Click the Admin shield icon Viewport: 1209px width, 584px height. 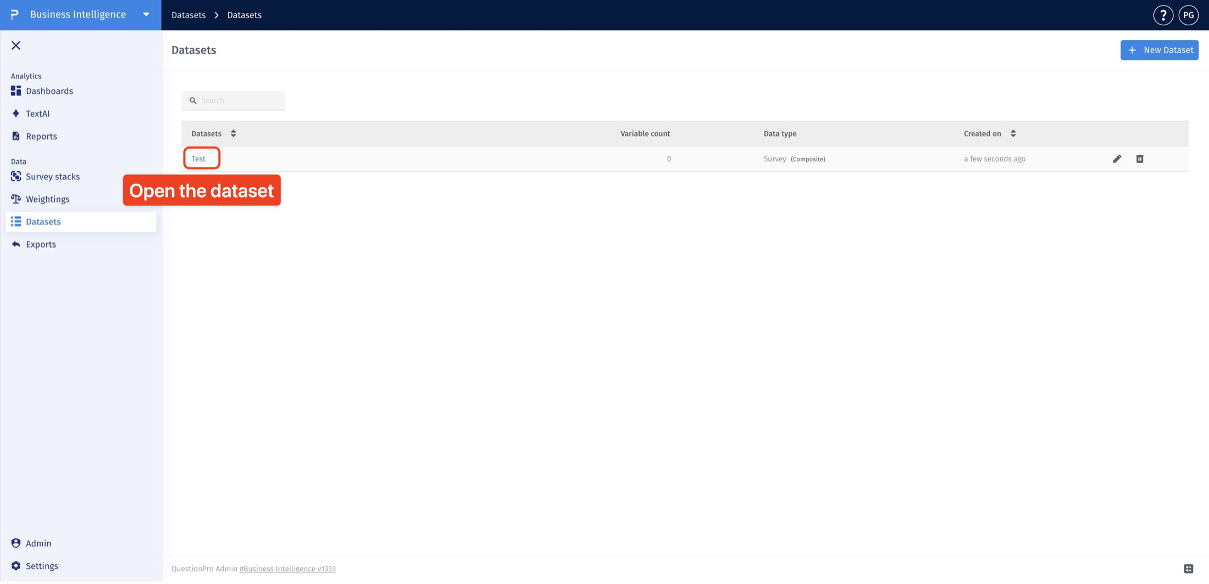click(16, 543)
